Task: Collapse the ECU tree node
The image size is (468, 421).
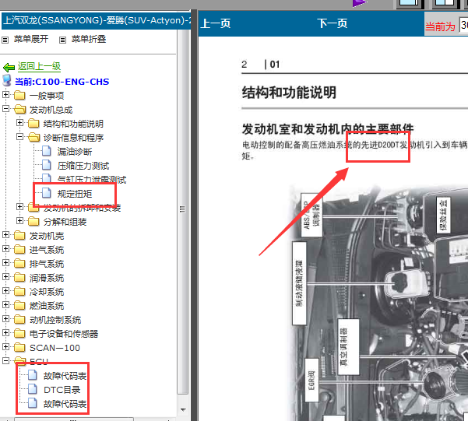Action: (5, 360)
